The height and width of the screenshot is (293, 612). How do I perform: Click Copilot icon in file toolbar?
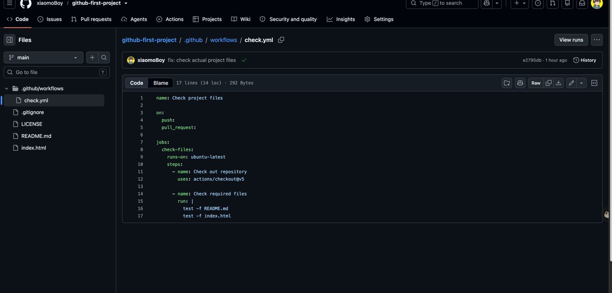(520, 83)
